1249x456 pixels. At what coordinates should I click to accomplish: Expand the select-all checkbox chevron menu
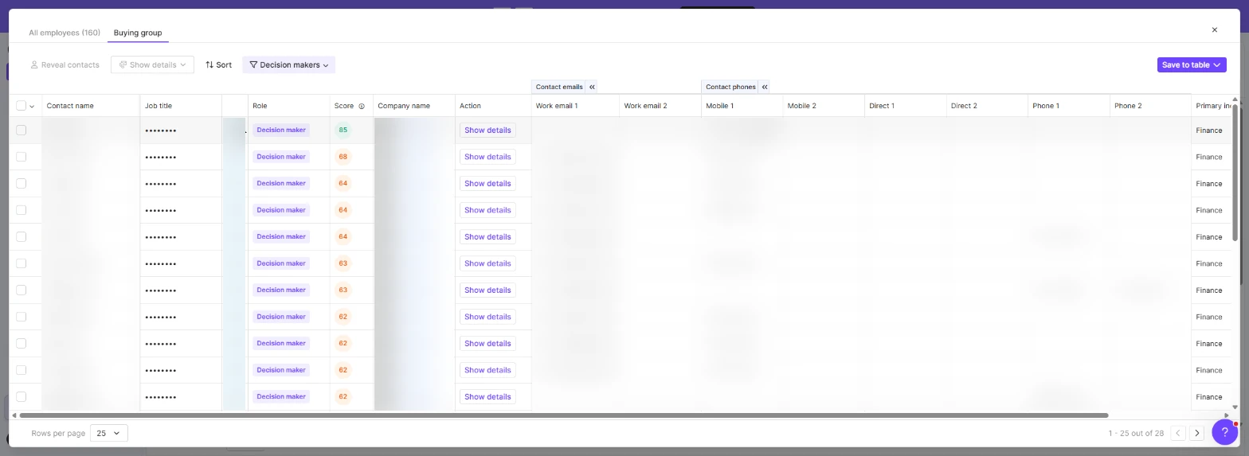32,106
